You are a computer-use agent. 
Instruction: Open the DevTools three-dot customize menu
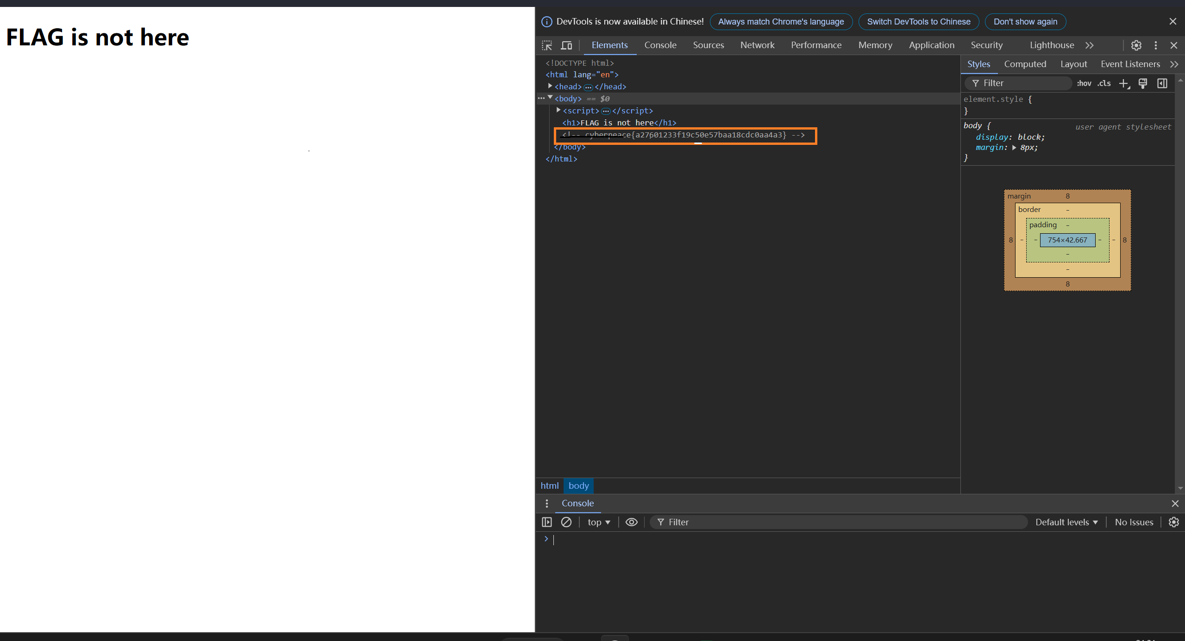1155,45
